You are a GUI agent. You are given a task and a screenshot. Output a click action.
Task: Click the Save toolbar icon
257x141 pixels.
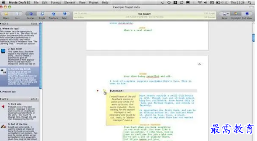point(17,14)
